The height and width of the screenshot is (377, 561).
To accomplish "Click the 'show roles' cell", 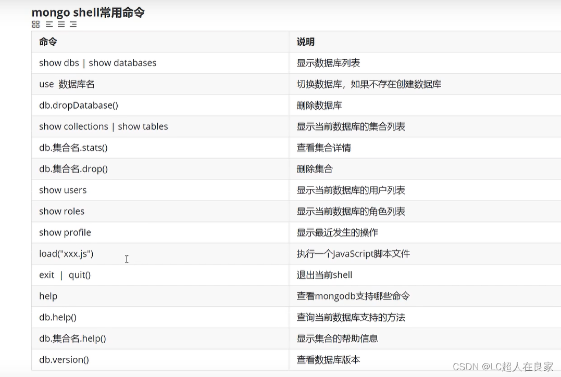I will (160, 211).
